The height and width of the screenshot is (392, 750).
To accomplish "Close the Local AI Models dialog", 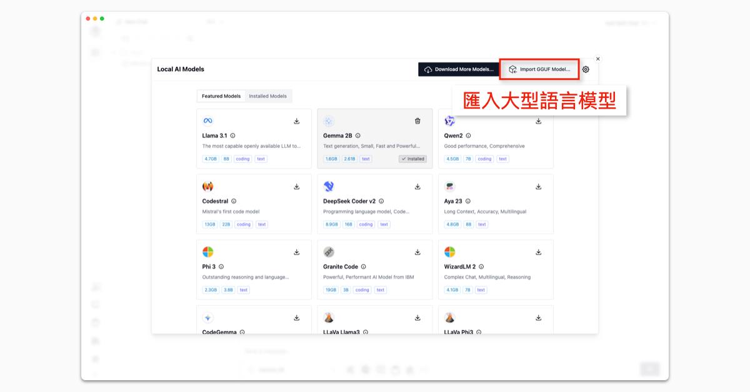I will [x=598, y=59].
